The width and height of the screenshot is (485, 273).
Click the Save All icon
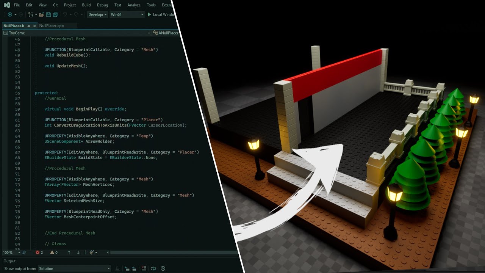pyautogui.click(x=55, y=14)
